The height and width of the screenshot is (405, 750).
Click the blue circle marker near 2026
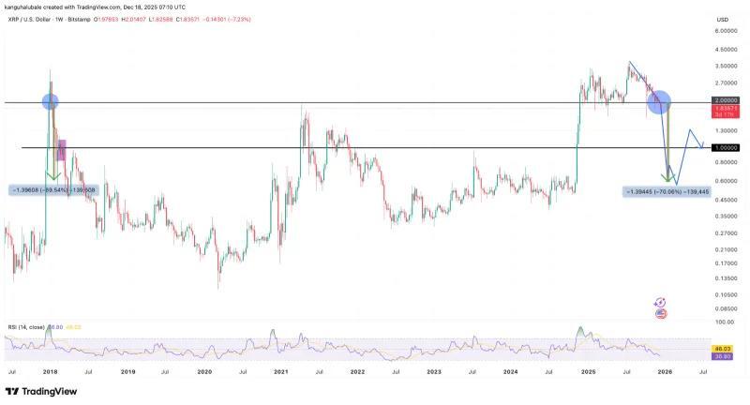659,102
